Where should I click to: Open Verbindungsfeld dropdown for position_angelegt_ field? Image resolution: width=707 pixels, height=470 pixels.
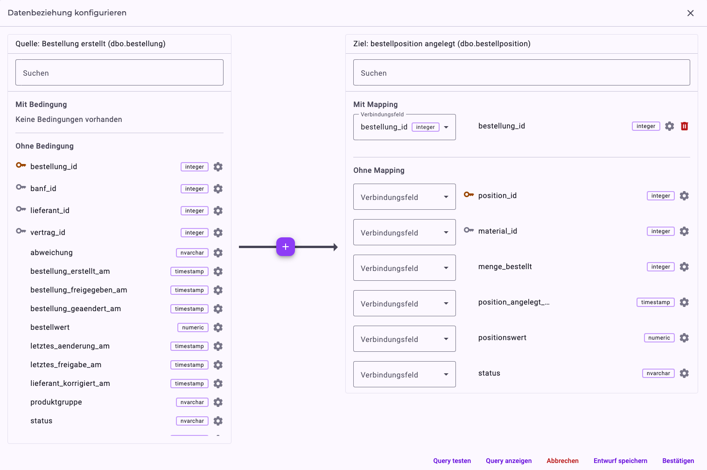click(x=405, y=303)
